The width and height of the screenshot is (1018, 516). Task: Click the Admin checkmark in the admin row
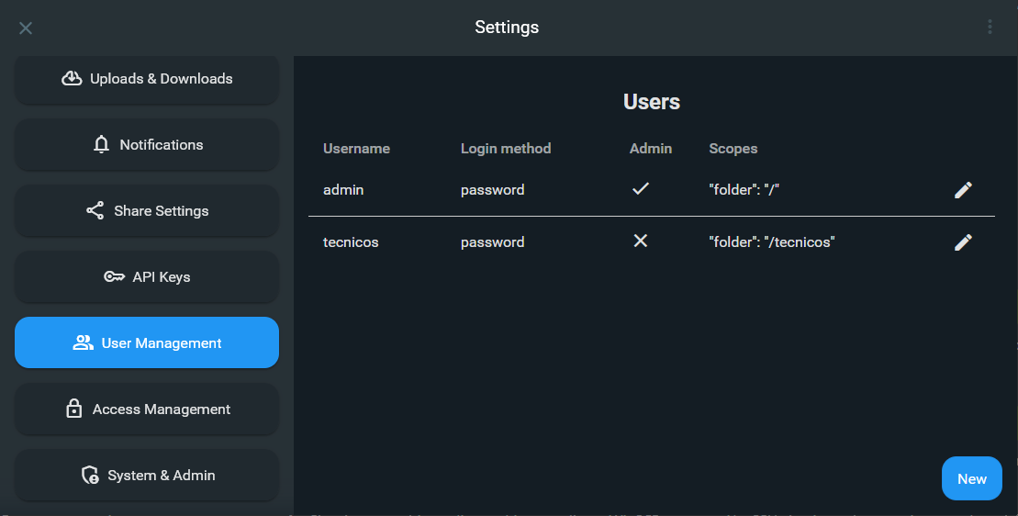coord(641,189)
